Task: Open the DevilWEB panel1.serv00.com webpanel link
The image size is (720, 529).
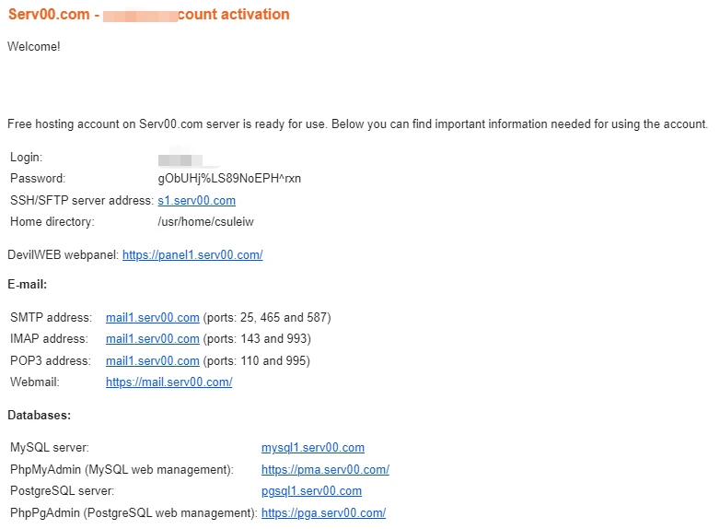Action: point(192,255)
